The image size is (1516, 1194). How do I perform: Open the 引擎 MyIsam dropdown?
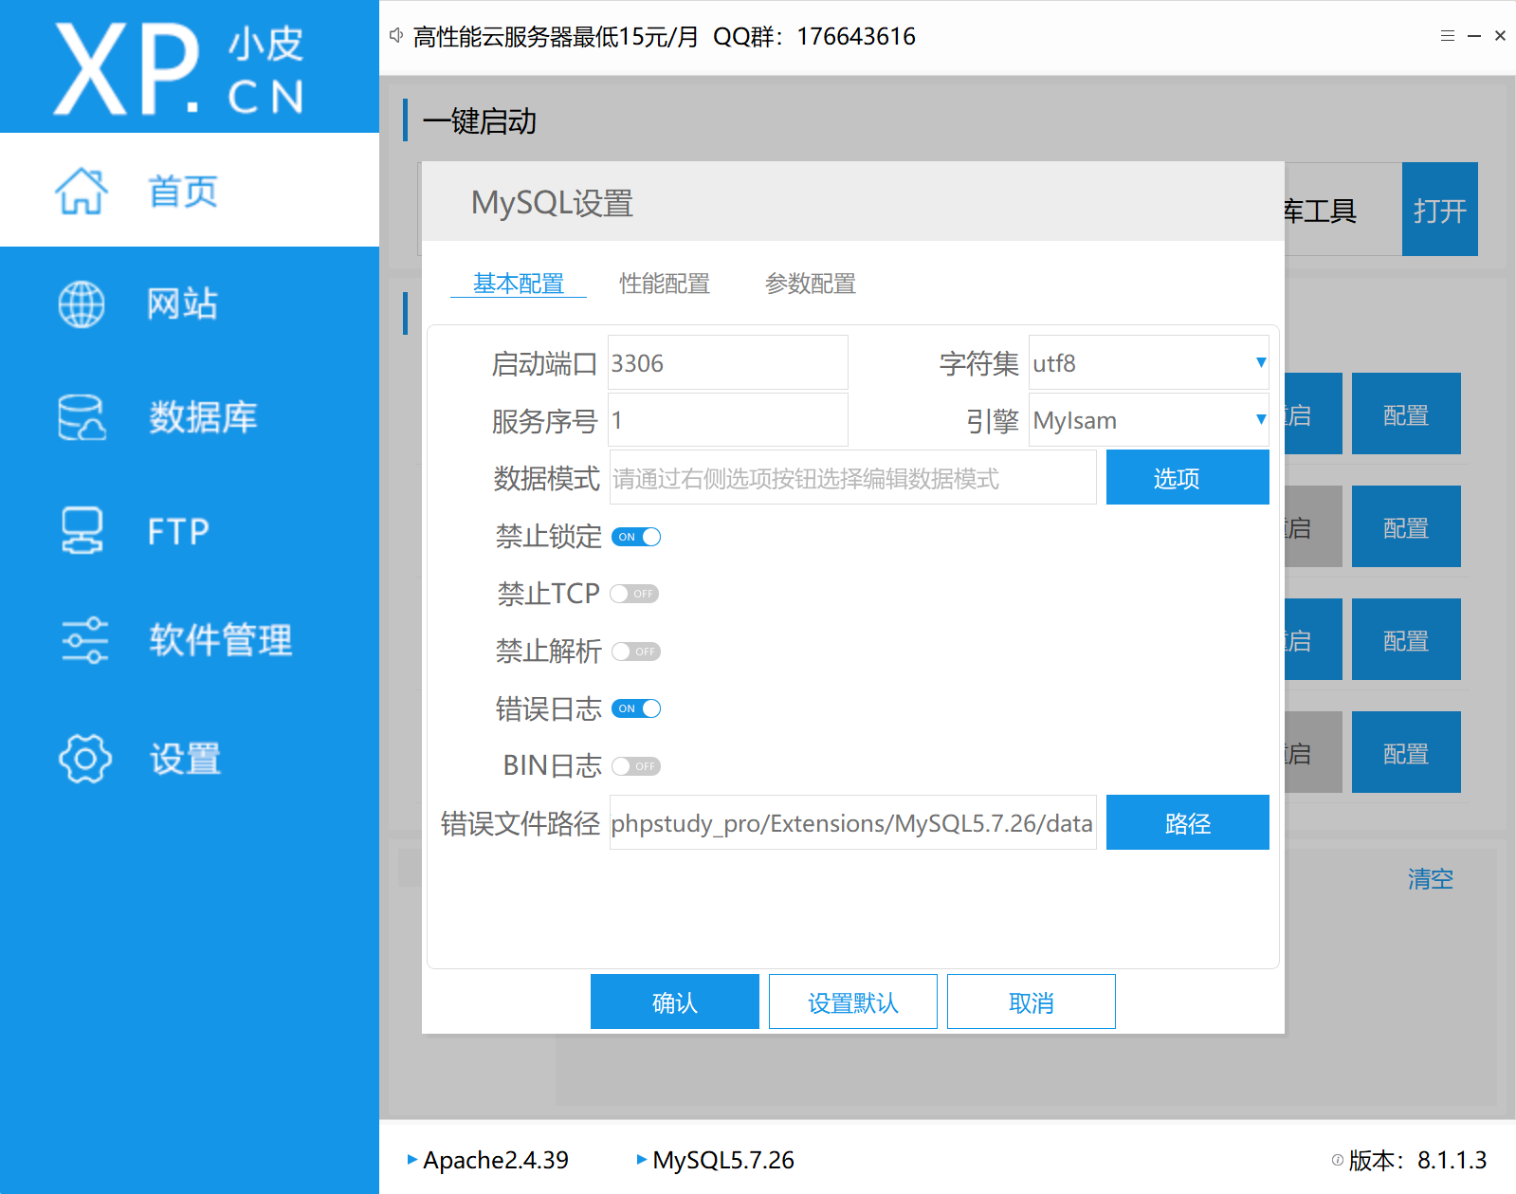pyautogui.click(x=1260, y=419)
